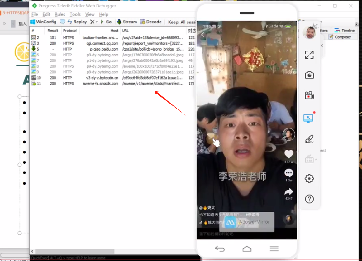The height and width of the screenshot is (261, 362).
Task: Open the Tools menu
Action: pos(75,14)
